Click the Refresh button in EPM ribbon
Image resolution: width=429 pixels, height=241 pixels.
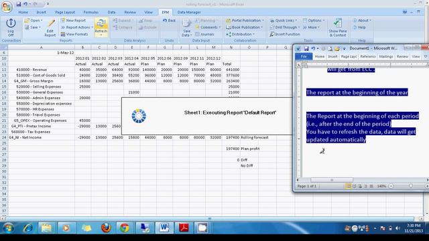(101, 27)
